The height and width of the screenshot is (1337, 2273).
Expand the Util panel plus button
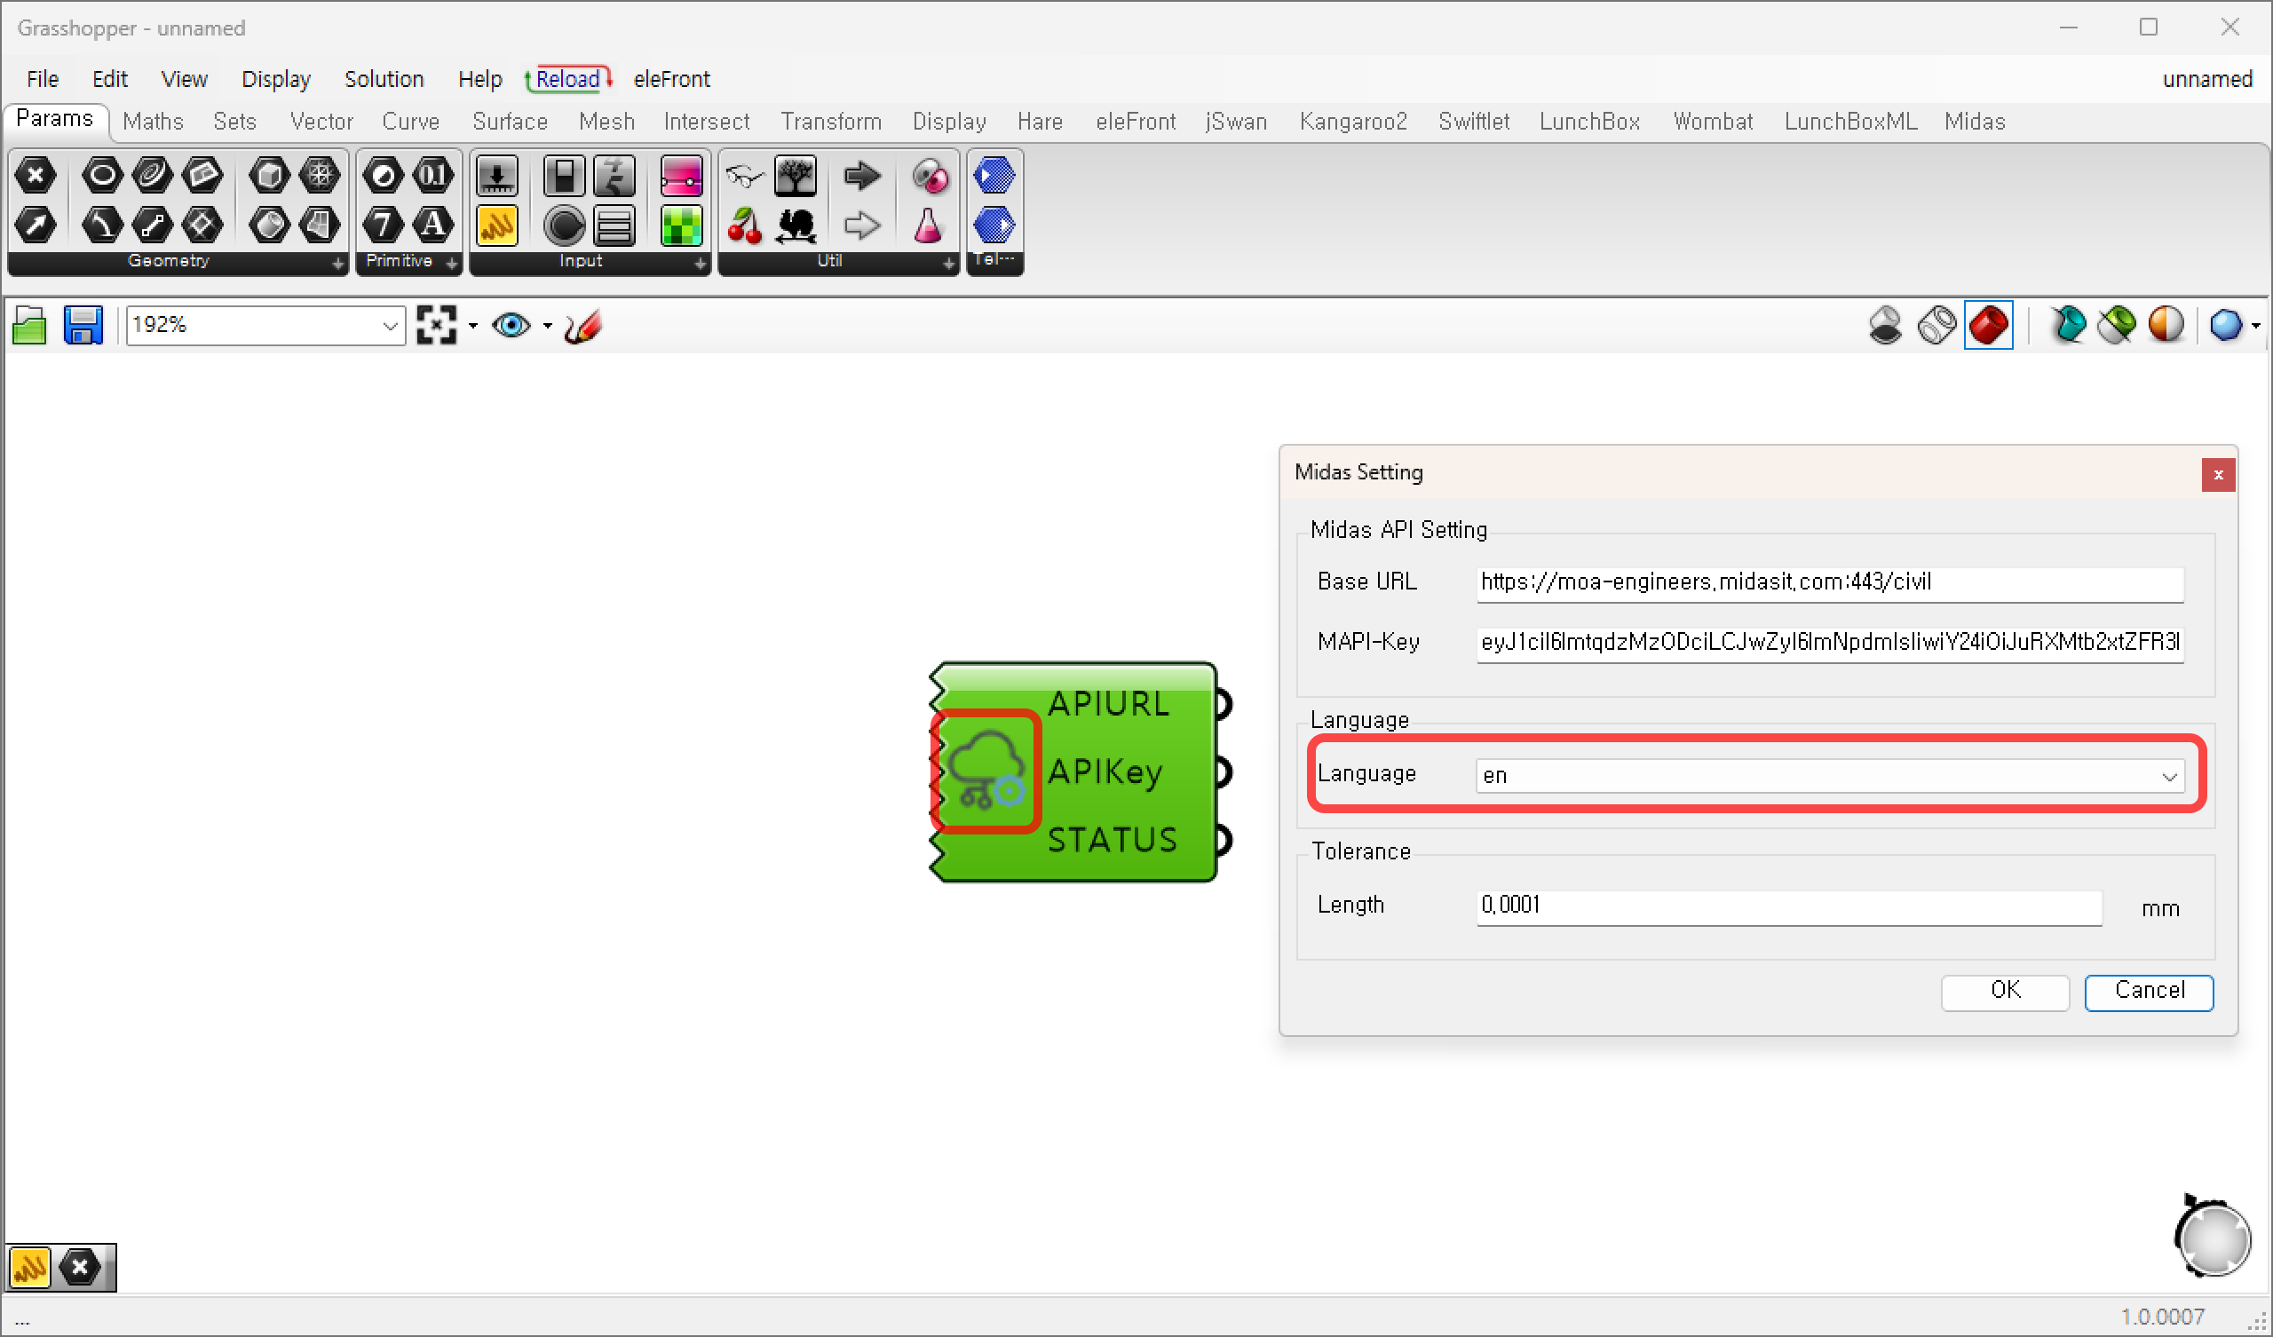pos(949,264)
